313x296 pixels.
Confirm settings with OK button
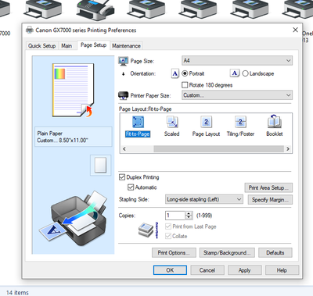[170, 270]
